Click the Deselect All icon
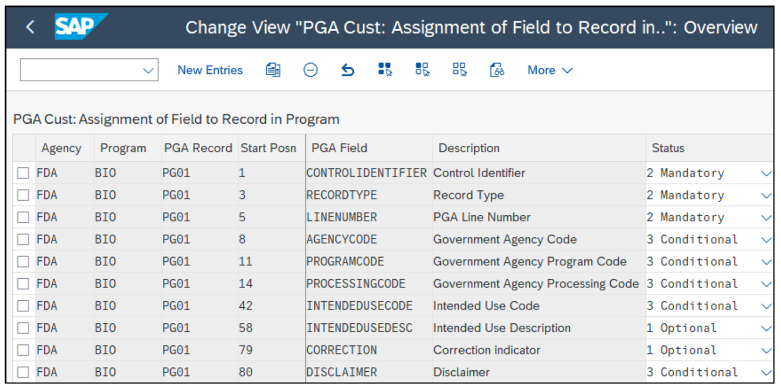Screen dimensions: 781x389 coord(459,69)
